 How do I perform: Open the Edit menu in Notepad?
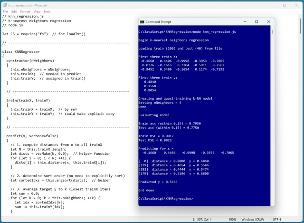14,11
